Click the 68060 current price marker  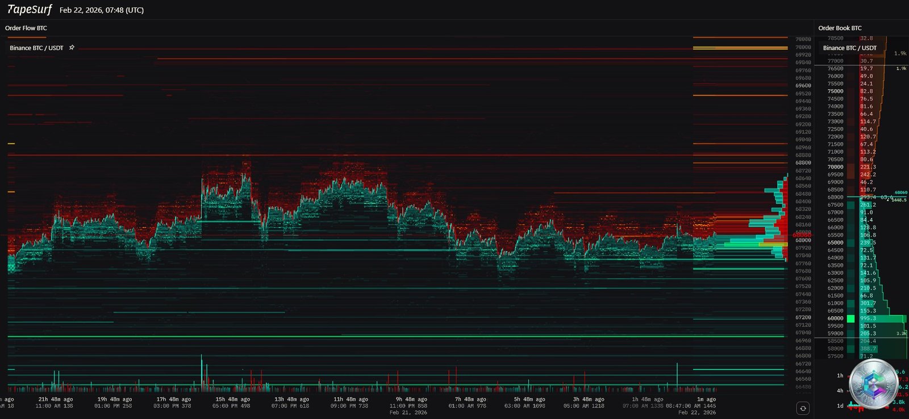coord(900,192)
